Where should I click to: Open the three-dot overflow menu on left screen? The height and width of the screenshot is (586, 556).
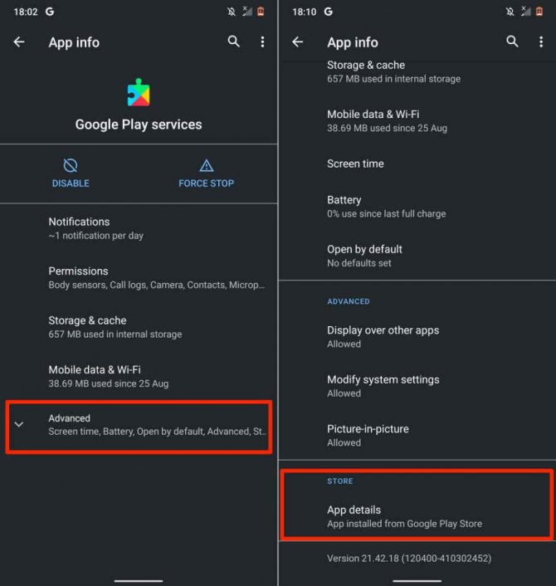(263, 42)
